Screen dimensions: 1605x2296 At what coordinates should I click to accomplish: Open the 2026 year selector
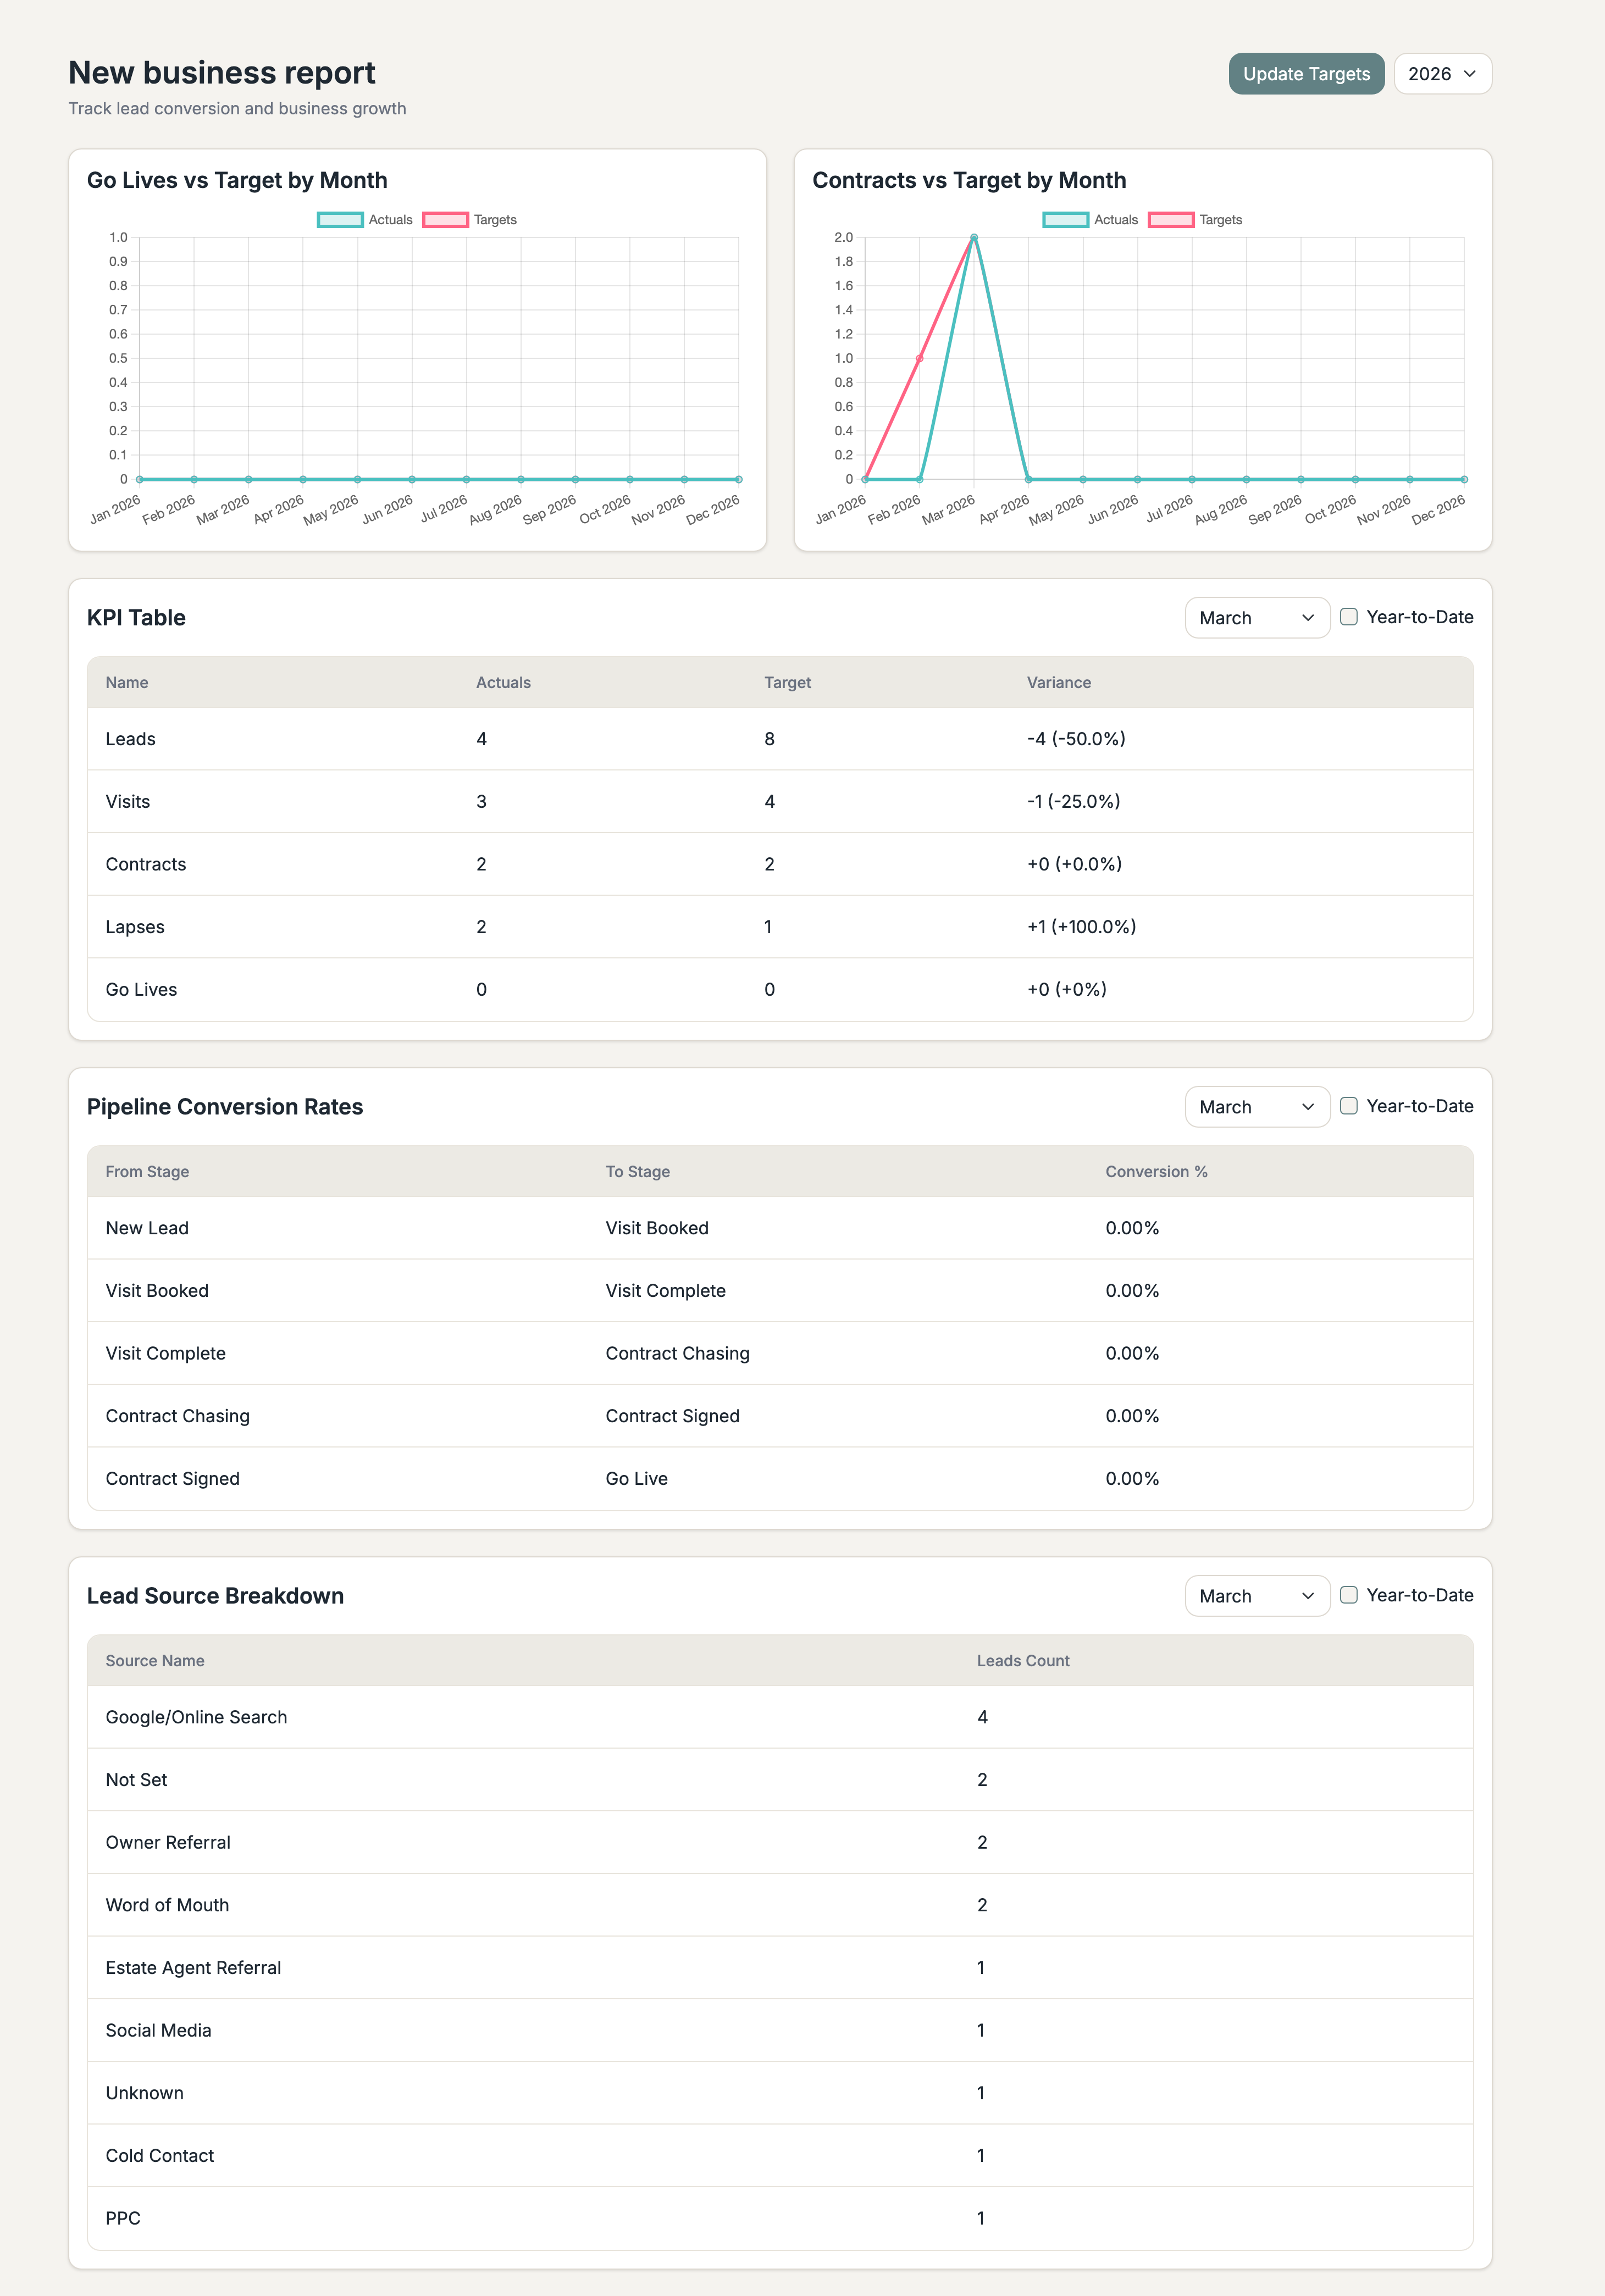click(1441, 73)
